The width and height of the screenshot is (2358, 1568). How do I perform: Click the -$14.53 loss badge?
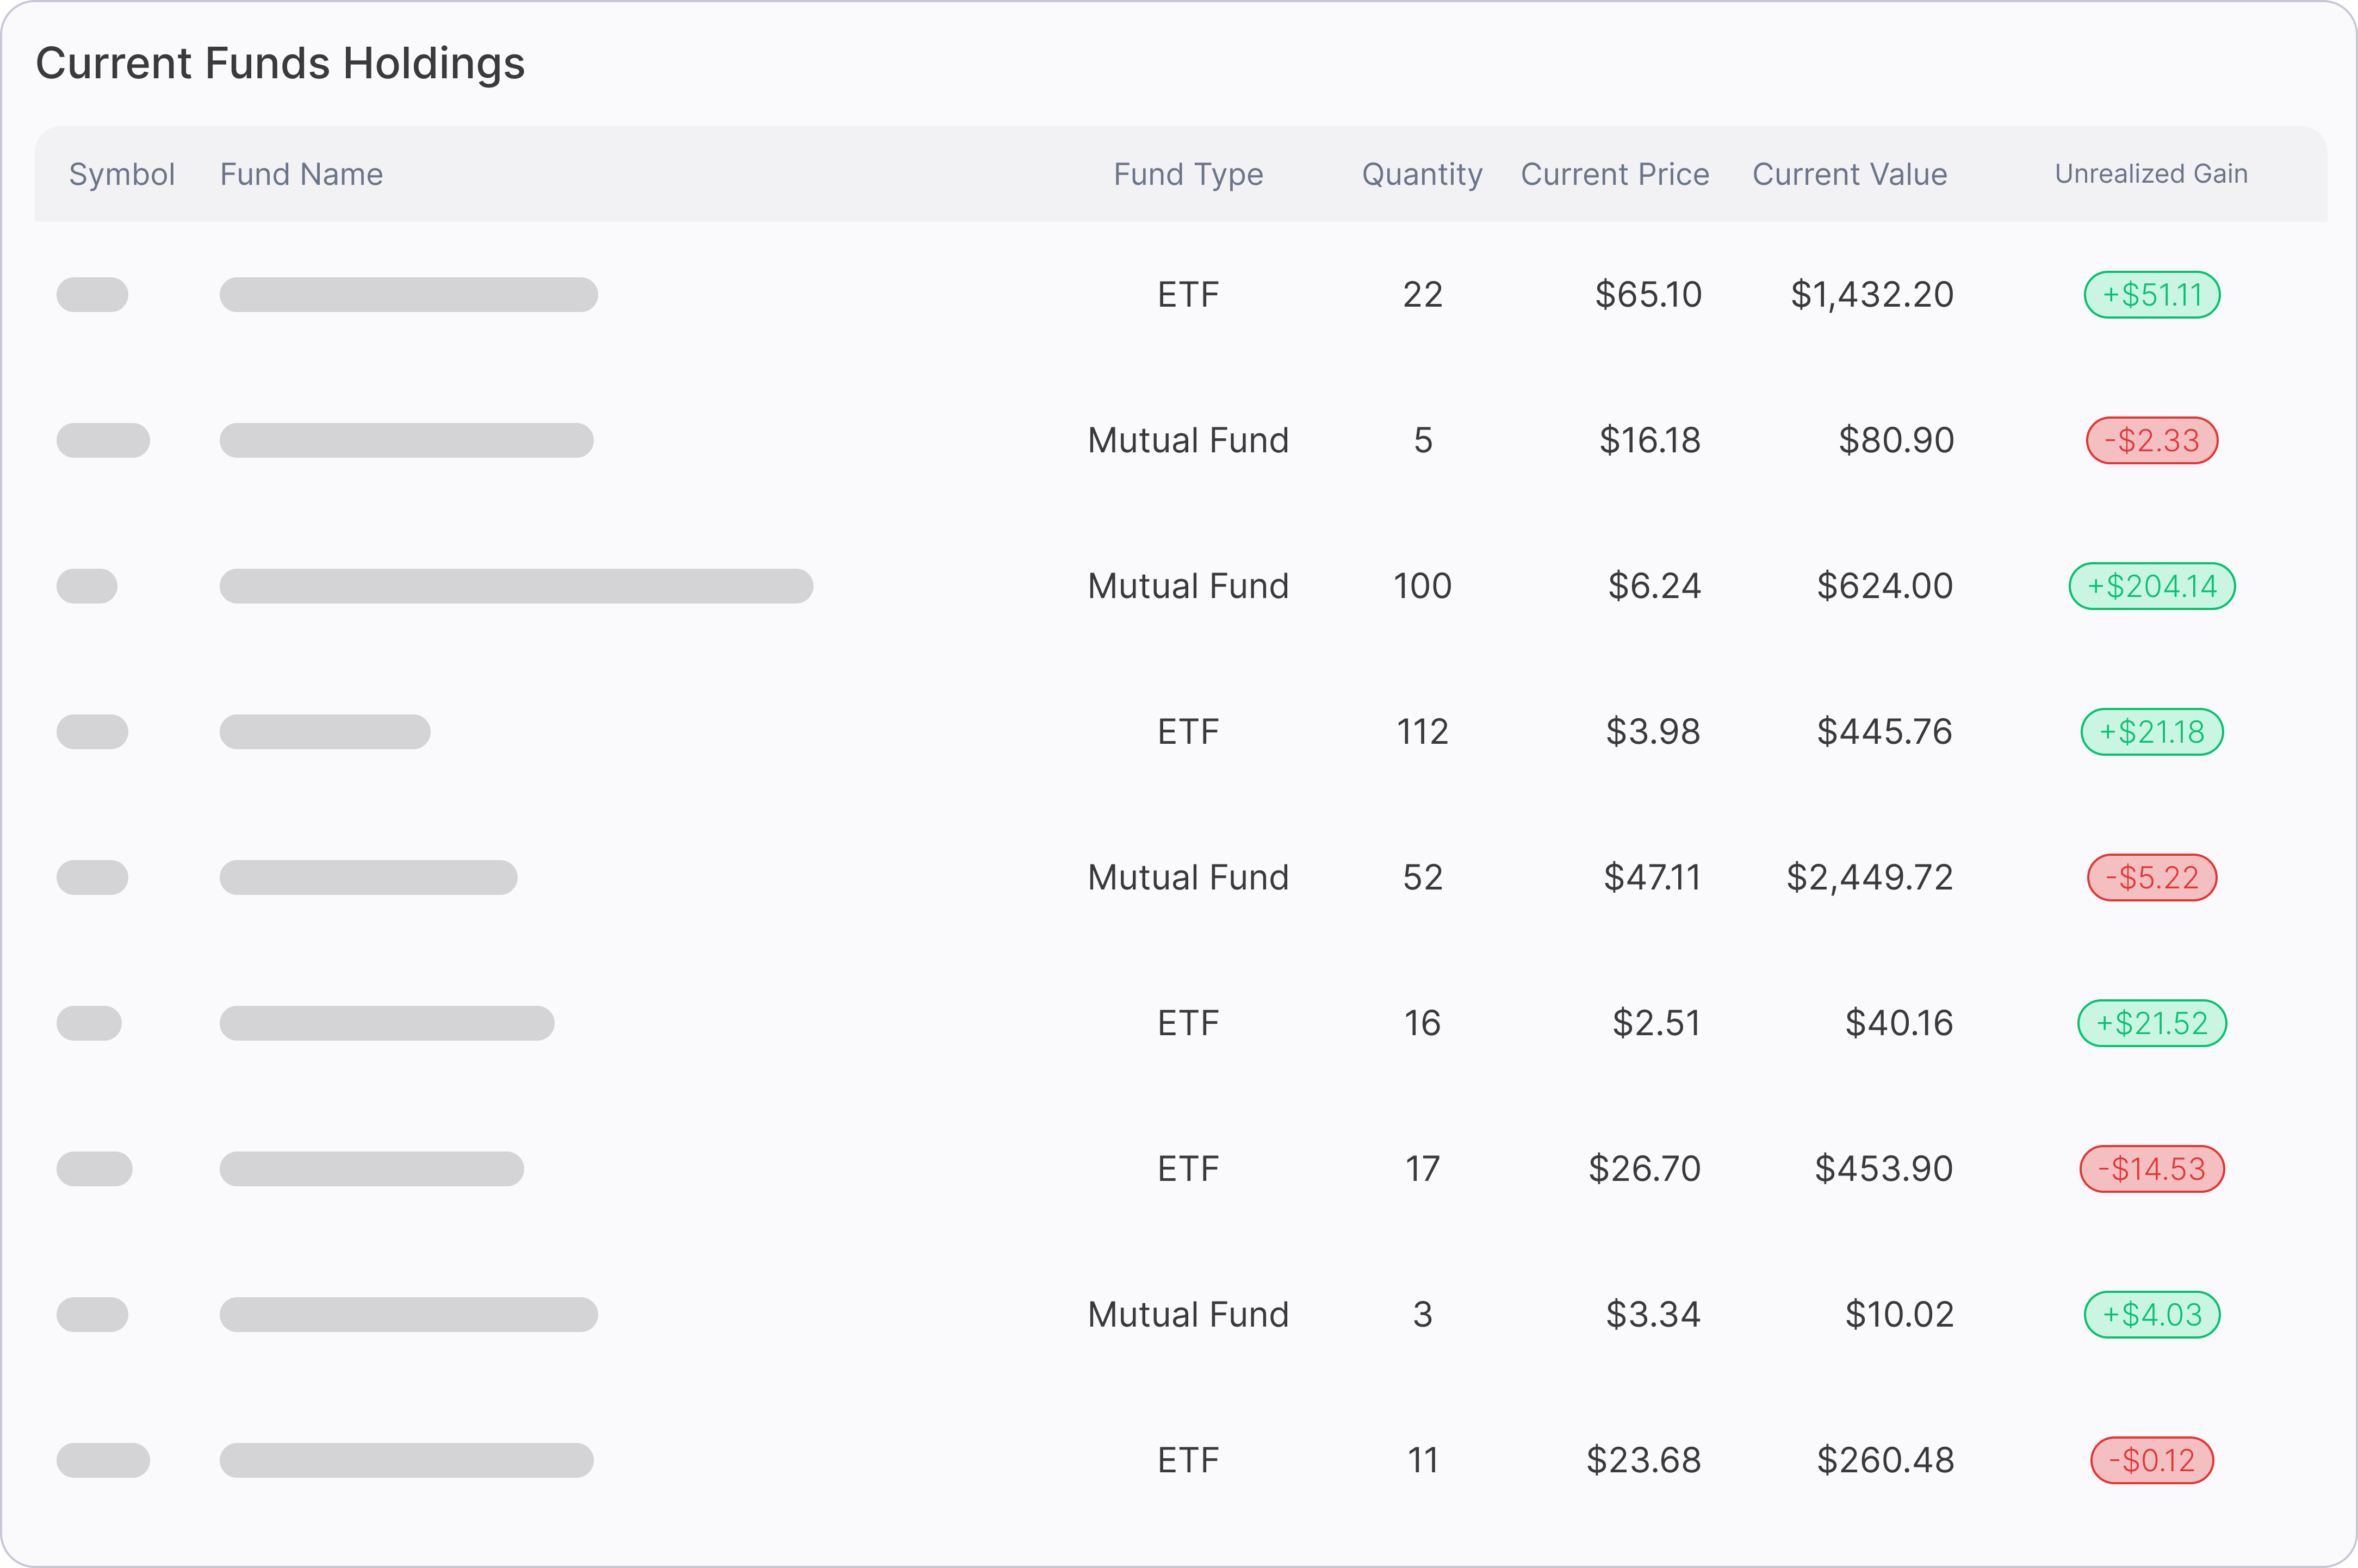pos(2152,1169)
